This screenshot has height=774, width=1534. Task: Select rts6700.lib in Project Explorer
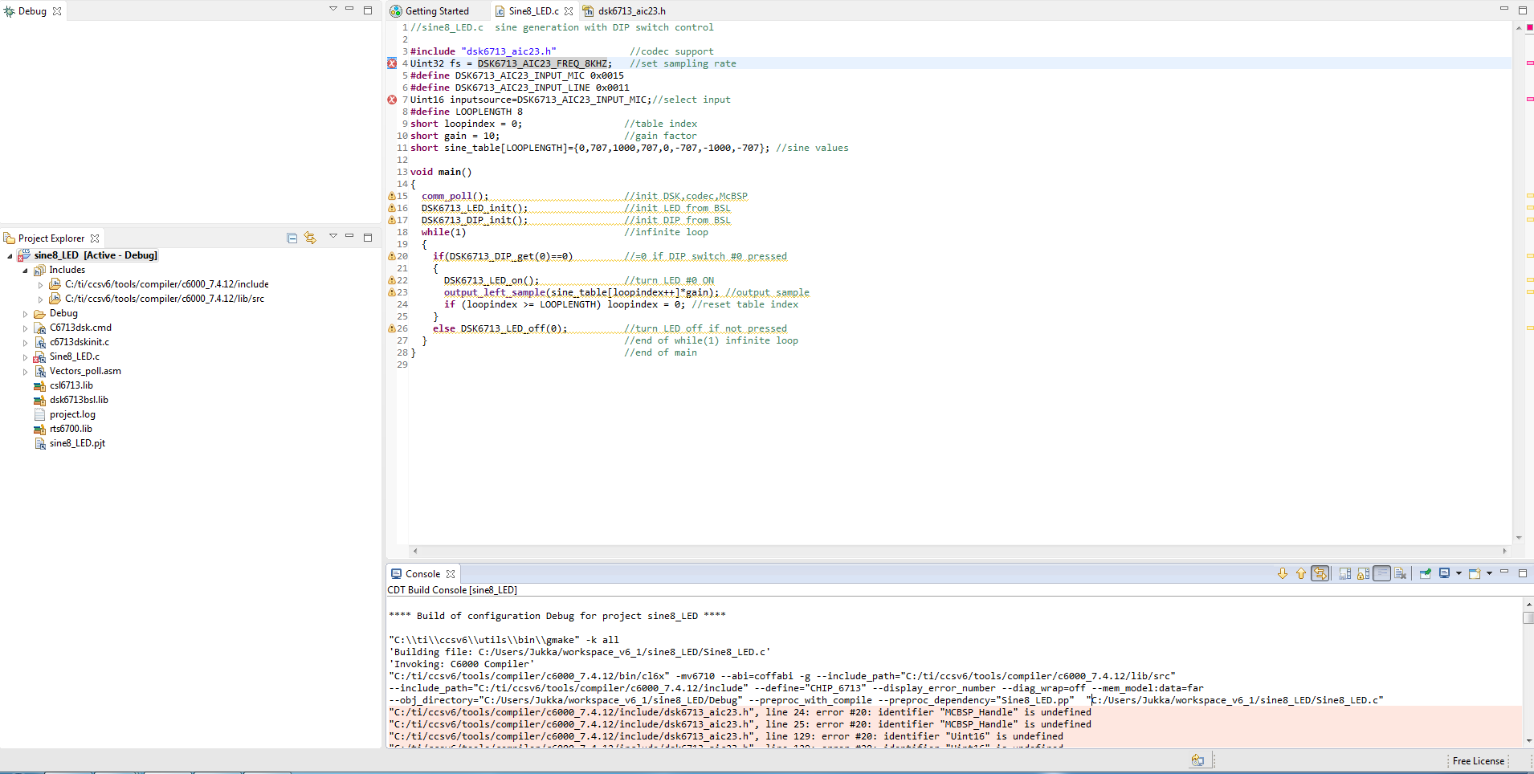[71, 429]
